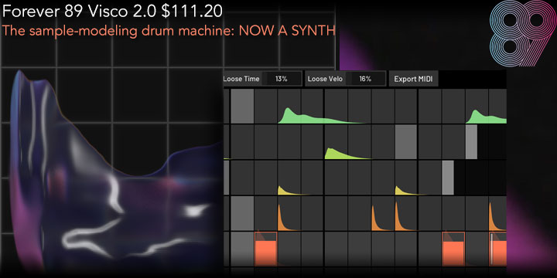Toggle the second red-outlined step in the bottom row

453,249
